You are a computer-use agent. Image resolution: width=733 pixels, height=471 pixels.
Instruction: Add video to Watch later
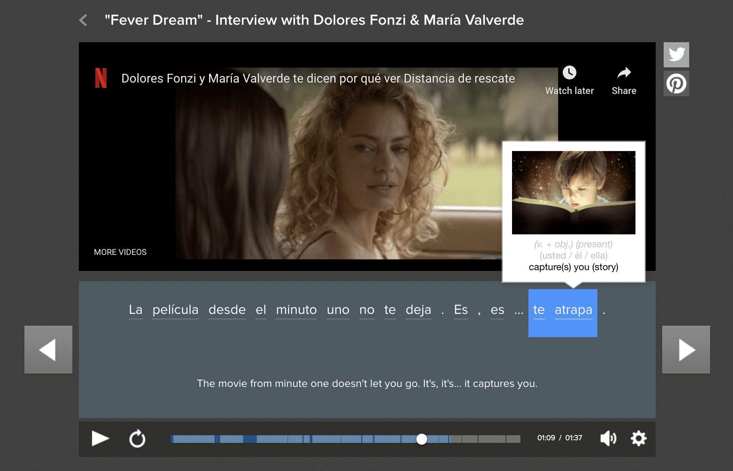(569, 80)
